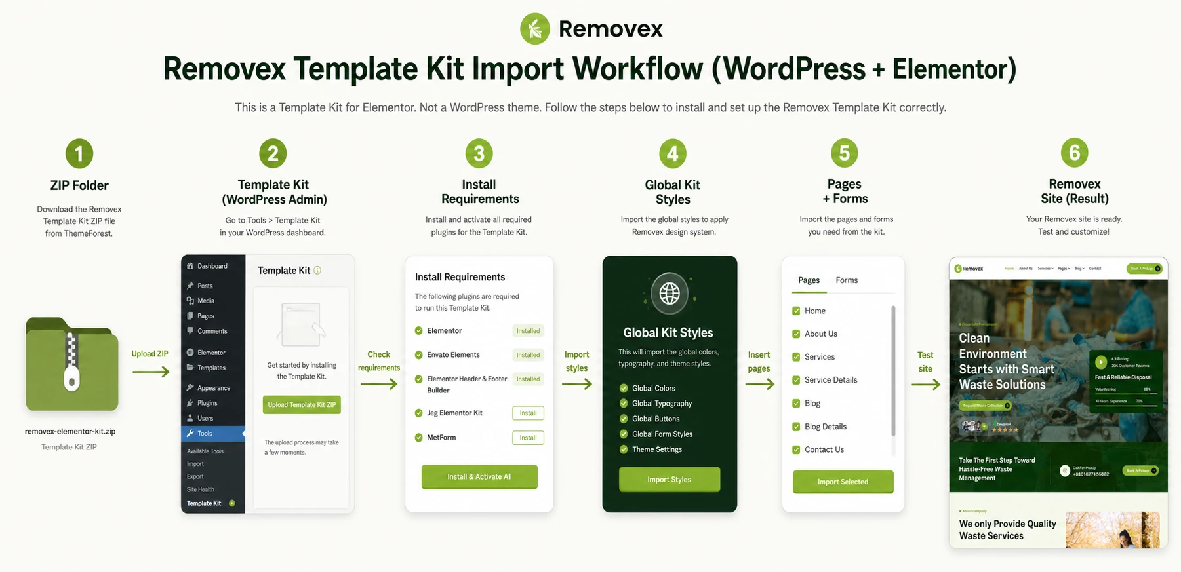Screen dimensions: 1181x572
Task: Expand the Pages dropdown in site preview nav
Action: 1064,269
